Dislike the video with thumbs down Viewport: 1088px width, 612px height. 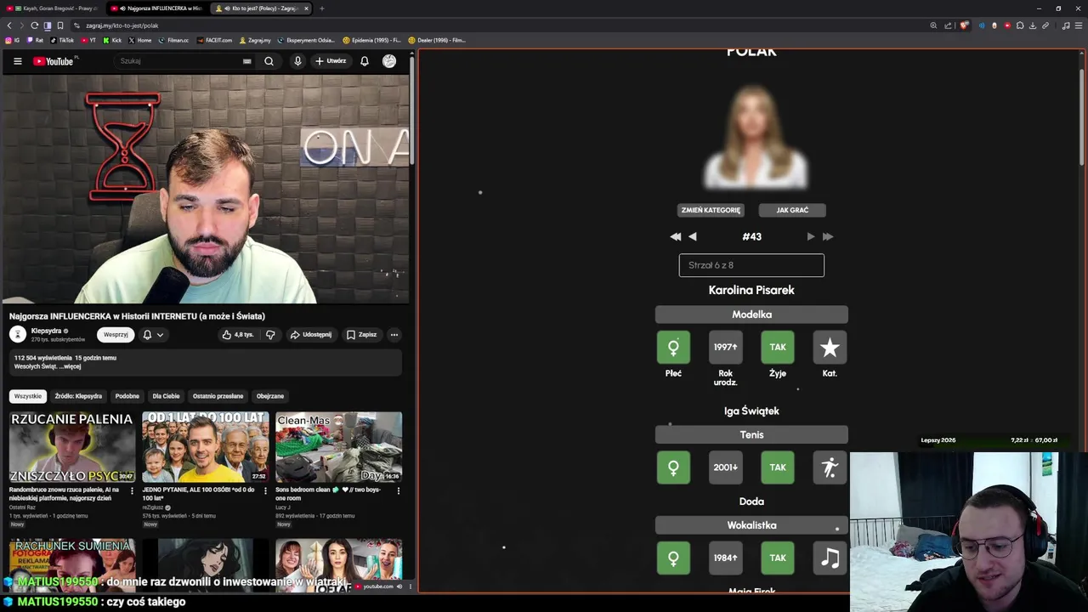pyautogui.click(x=270, y=335)
